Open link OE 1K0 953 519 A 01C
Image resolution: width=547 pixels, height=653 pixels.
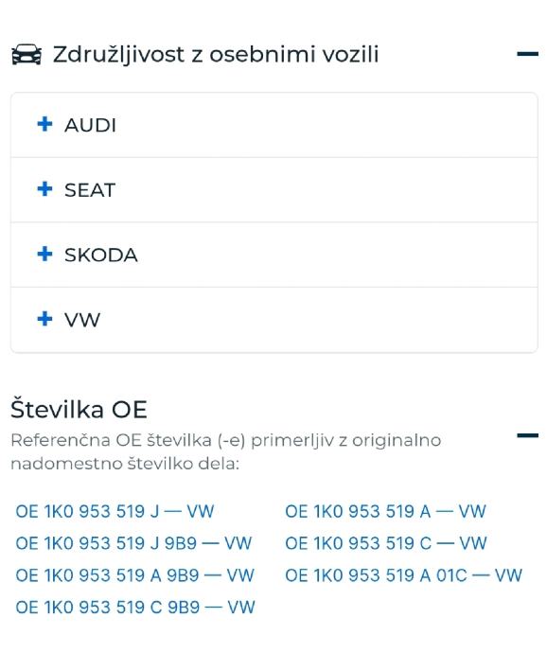[x=403, y=575]
